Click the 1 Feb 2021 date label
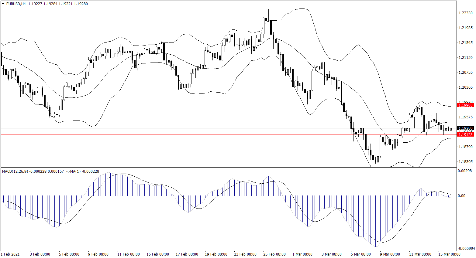Image resolution: width=476 pixels, height=258 pixels. pos(10,254)
